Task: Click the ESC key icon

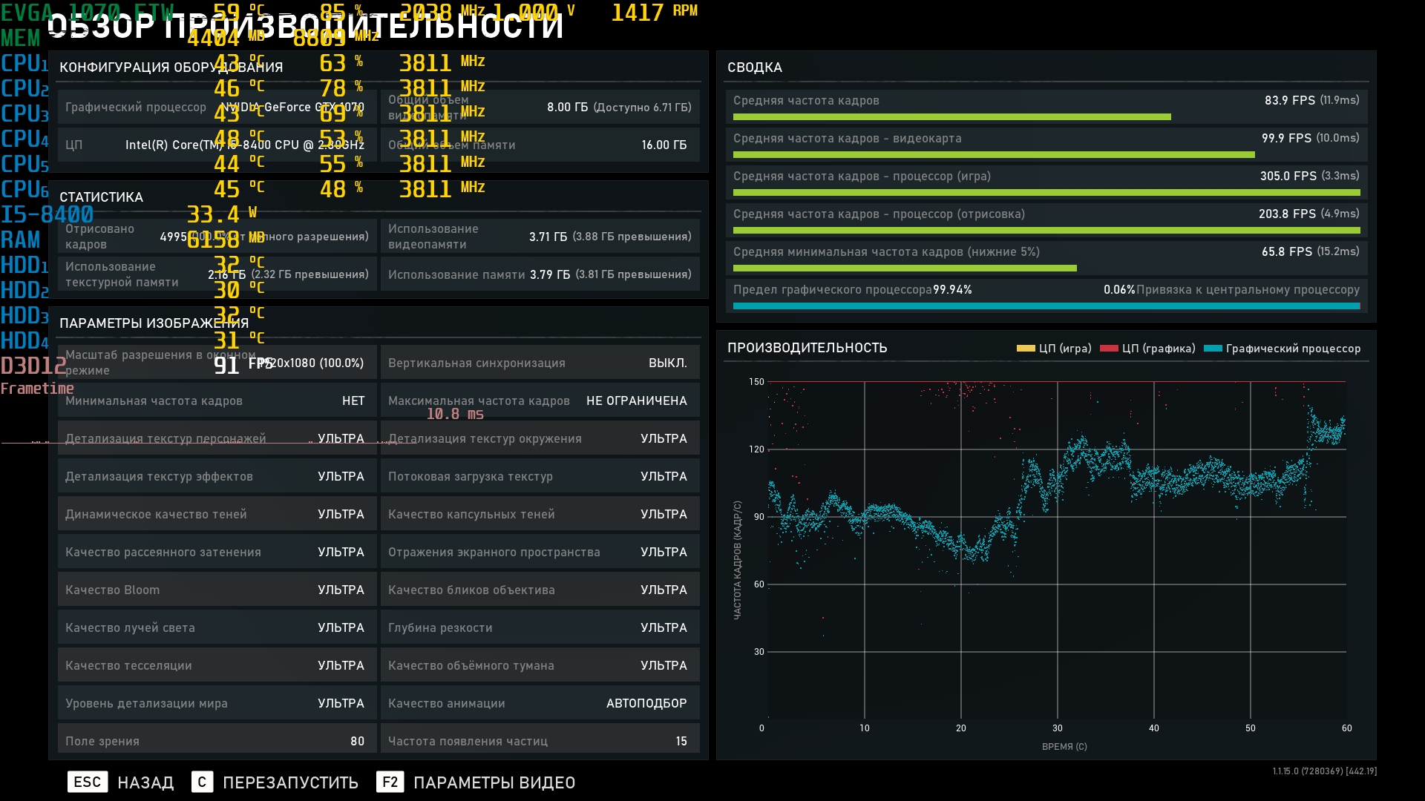Action: [87, 782]
